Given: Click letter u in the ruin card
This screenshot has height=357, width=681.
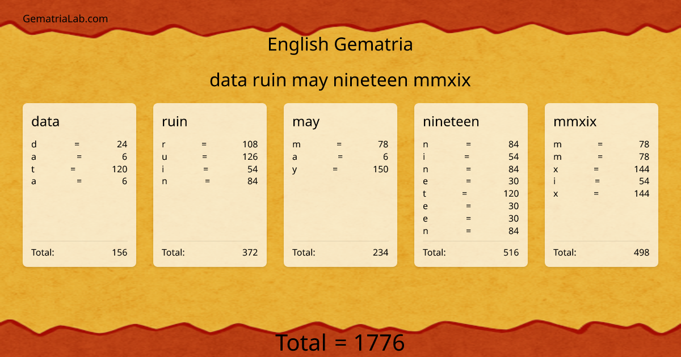Looking at the screenshot, I should tap(164, 157).
